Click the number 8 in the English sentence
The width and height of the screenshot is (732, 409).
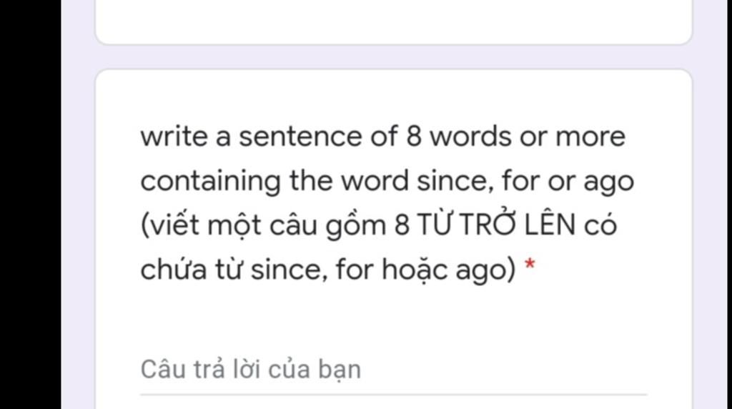click(x=414, y=137)
